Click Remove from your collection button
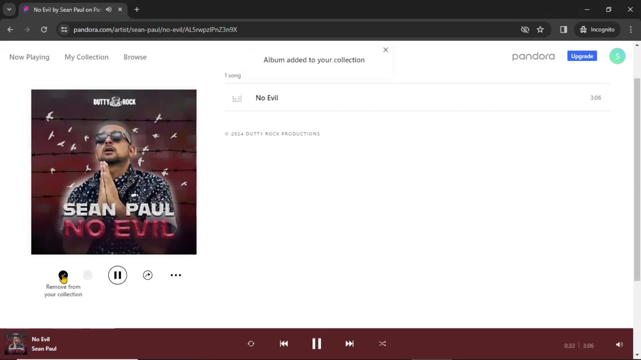641x360 pixels. [63, 275]
